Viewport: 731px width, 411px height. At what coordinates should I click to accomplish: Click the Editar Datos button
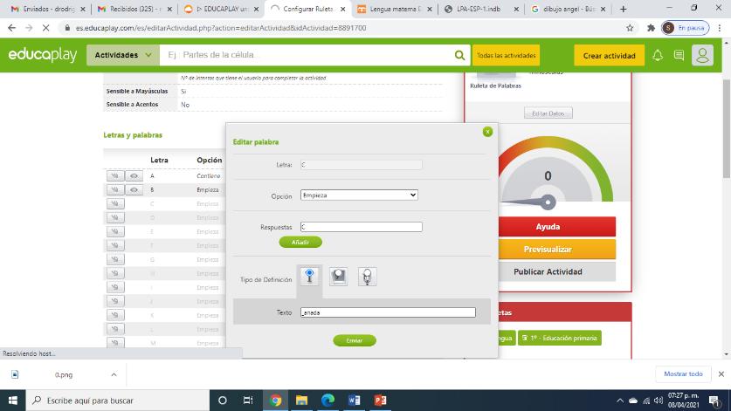548,113
